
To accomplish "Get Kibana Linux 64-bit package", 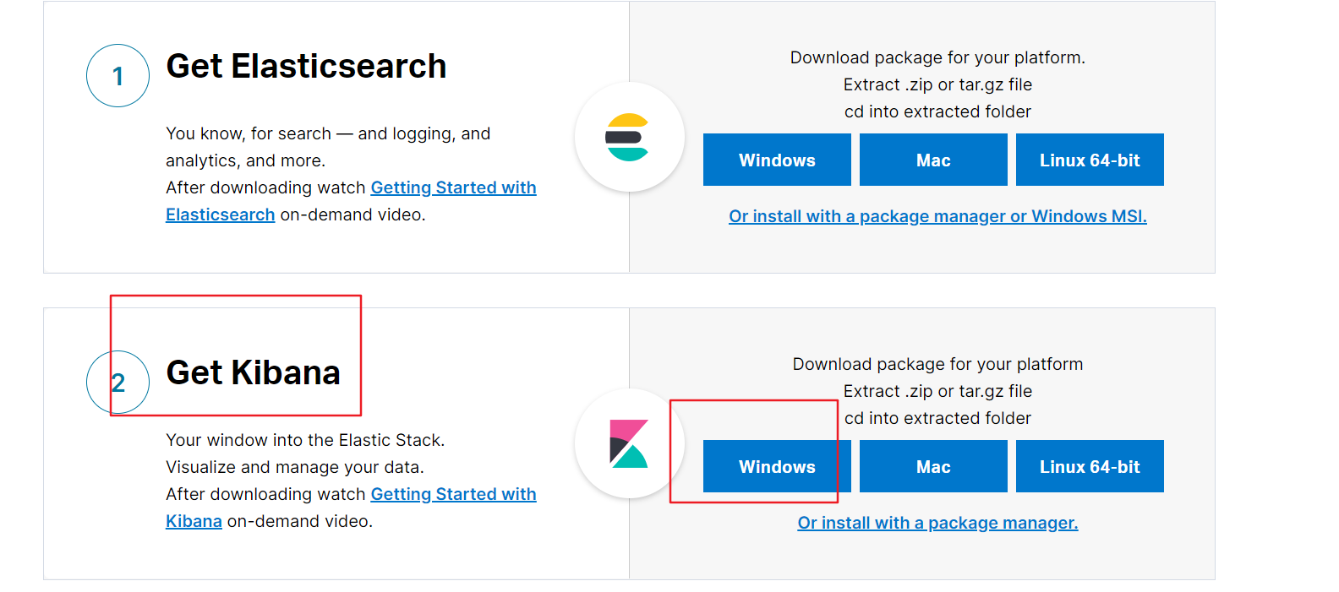I will 1090,466.
